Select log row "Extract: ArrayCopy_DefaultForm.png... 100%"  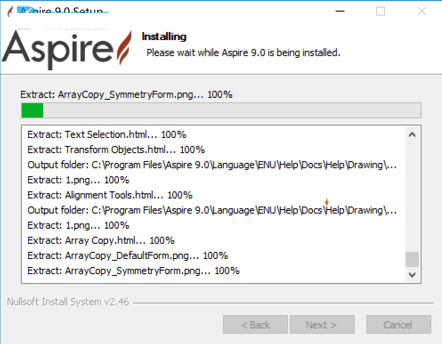(128, 255)
